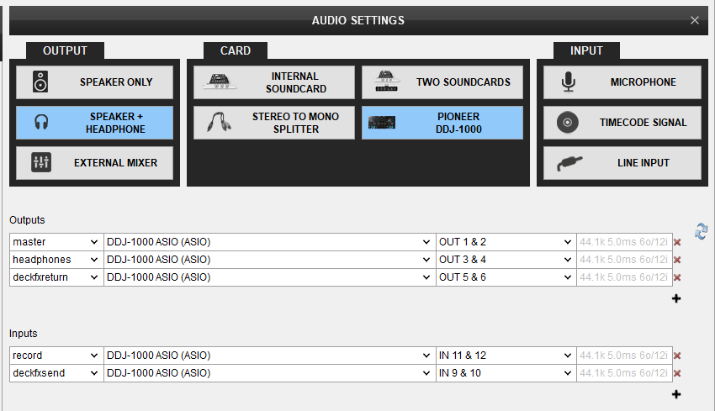Remove the record input row
Viewport: 715px width, 411px height.
(x=677, y=356)
